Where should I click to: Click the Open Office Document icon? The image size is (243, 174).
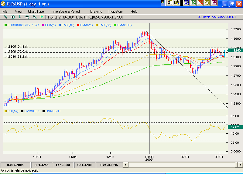click(177, 3)
